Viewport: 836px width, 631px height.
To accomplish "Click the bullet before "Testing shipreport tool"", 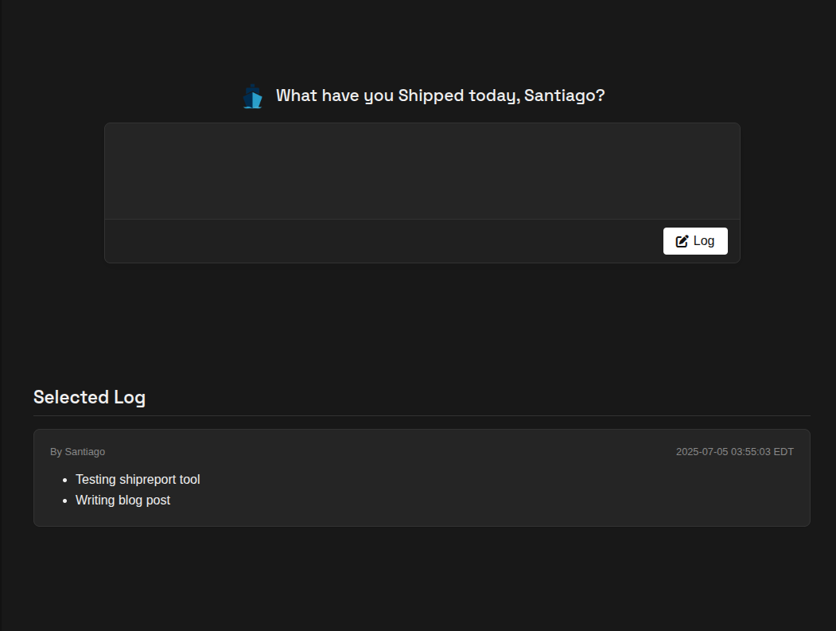I will (65, 480).
